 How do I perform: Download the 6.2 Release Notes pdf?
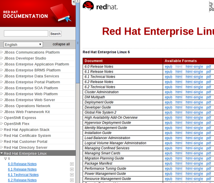tap(209, 82)
